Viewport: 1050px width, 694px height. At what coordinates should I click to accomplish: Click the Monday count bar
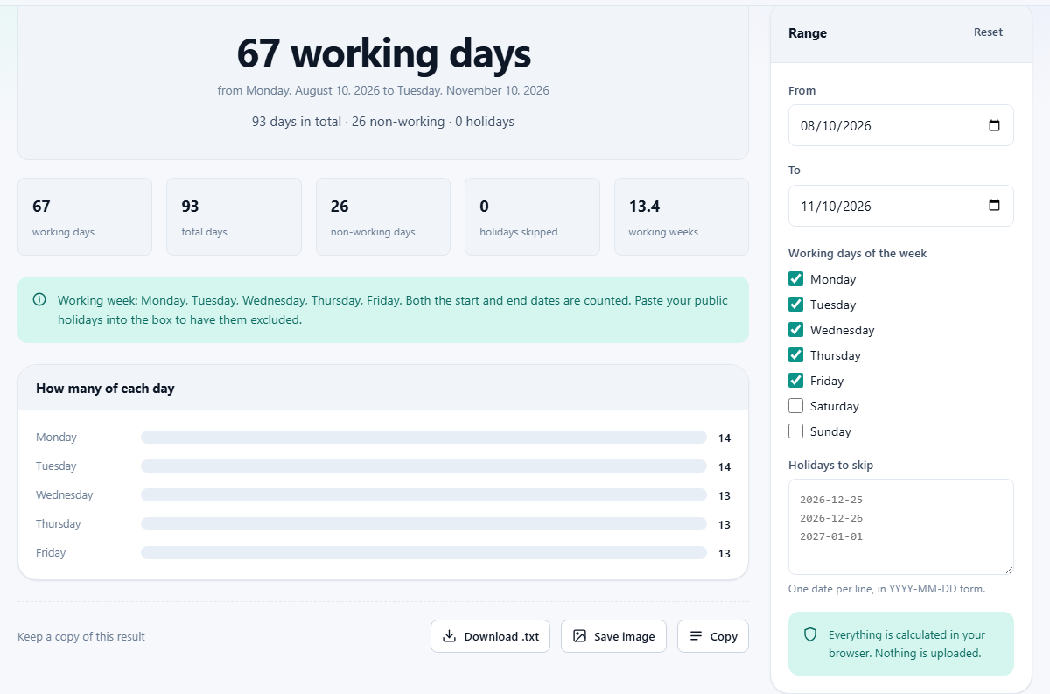tap(423, 438)
